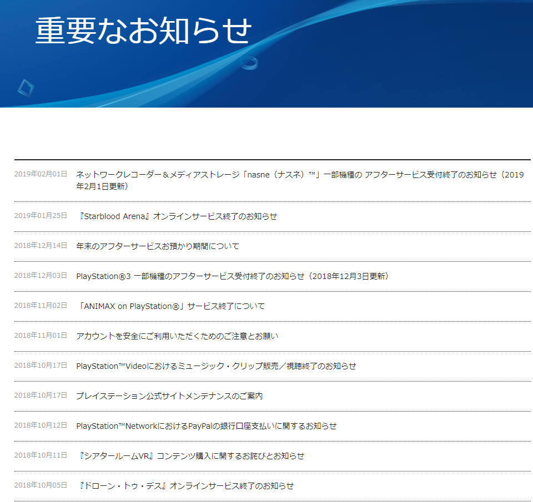Click the 重要なお知らせ page heading
Screen dimensions: 533x502
[143, 31]
